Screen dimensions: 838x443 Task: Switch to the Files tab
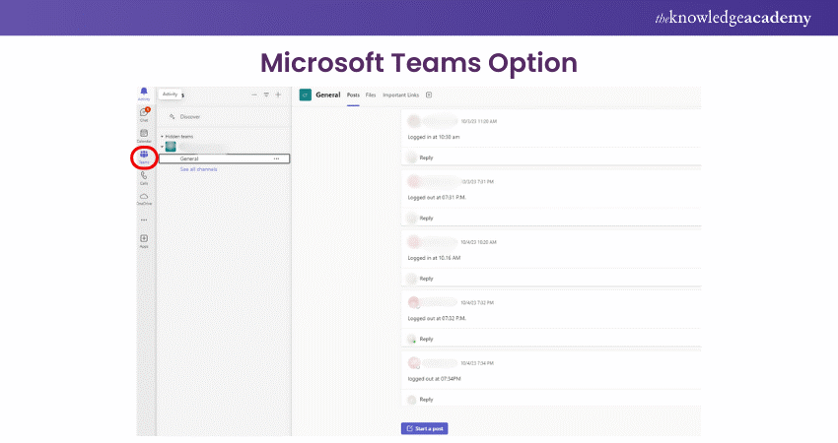[371, 95]
